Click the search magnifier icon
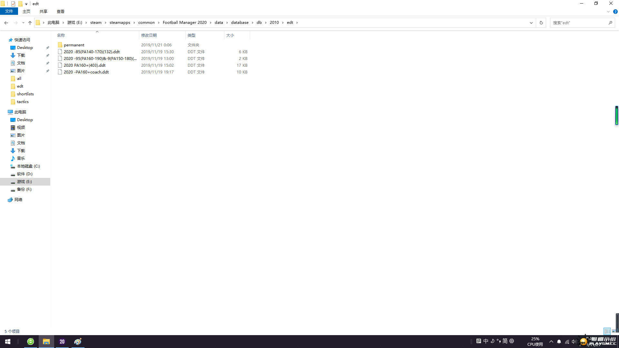Image resolution: width=619 pixels, height=348 pixels. (x=610, y=23)
